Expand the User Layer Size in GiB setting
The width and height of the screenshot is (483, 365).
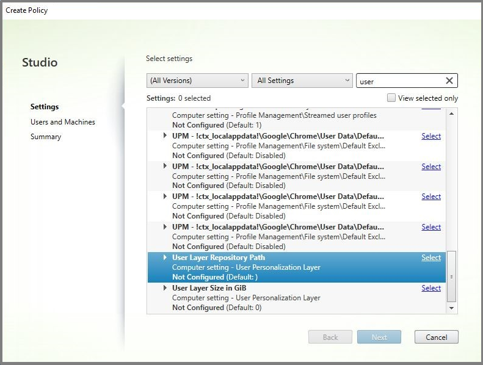(x=165, y=288)
